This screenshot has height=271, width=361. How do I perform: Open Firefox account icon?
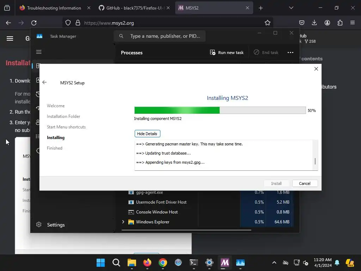tap(327, 23)
